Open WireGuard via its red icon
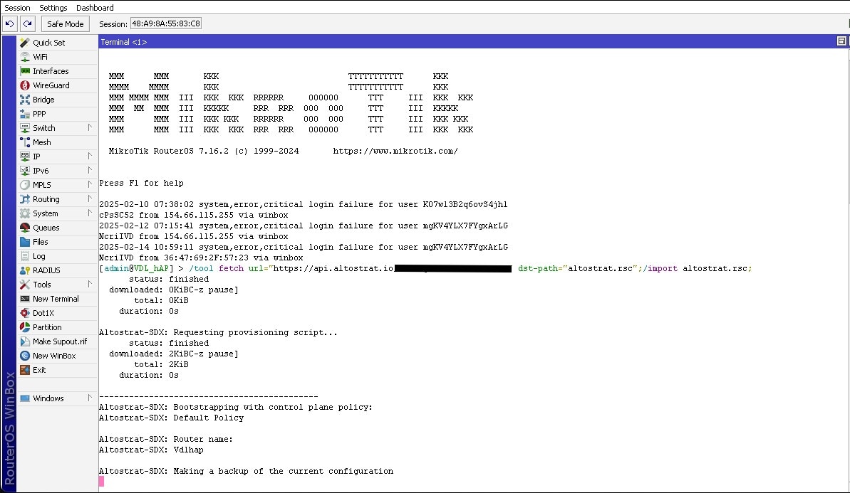Screen dimensions: 850x493 [25, 85]
